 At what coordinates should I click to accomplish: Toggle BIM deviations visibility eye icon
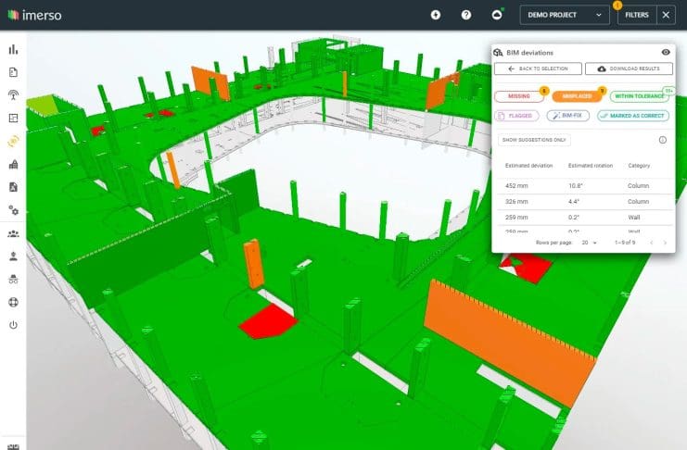tap(666, 54)
